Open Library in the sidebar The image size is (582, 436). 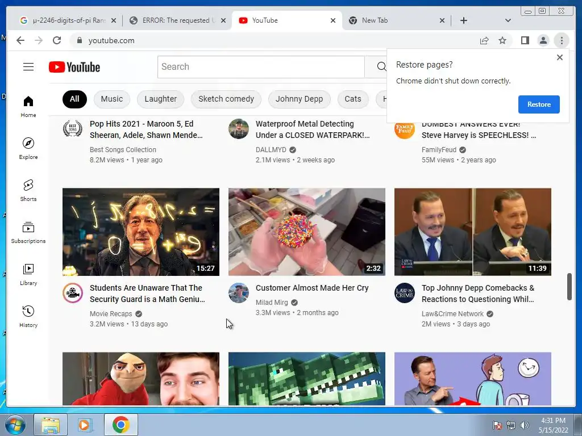(x=28, y=274)
